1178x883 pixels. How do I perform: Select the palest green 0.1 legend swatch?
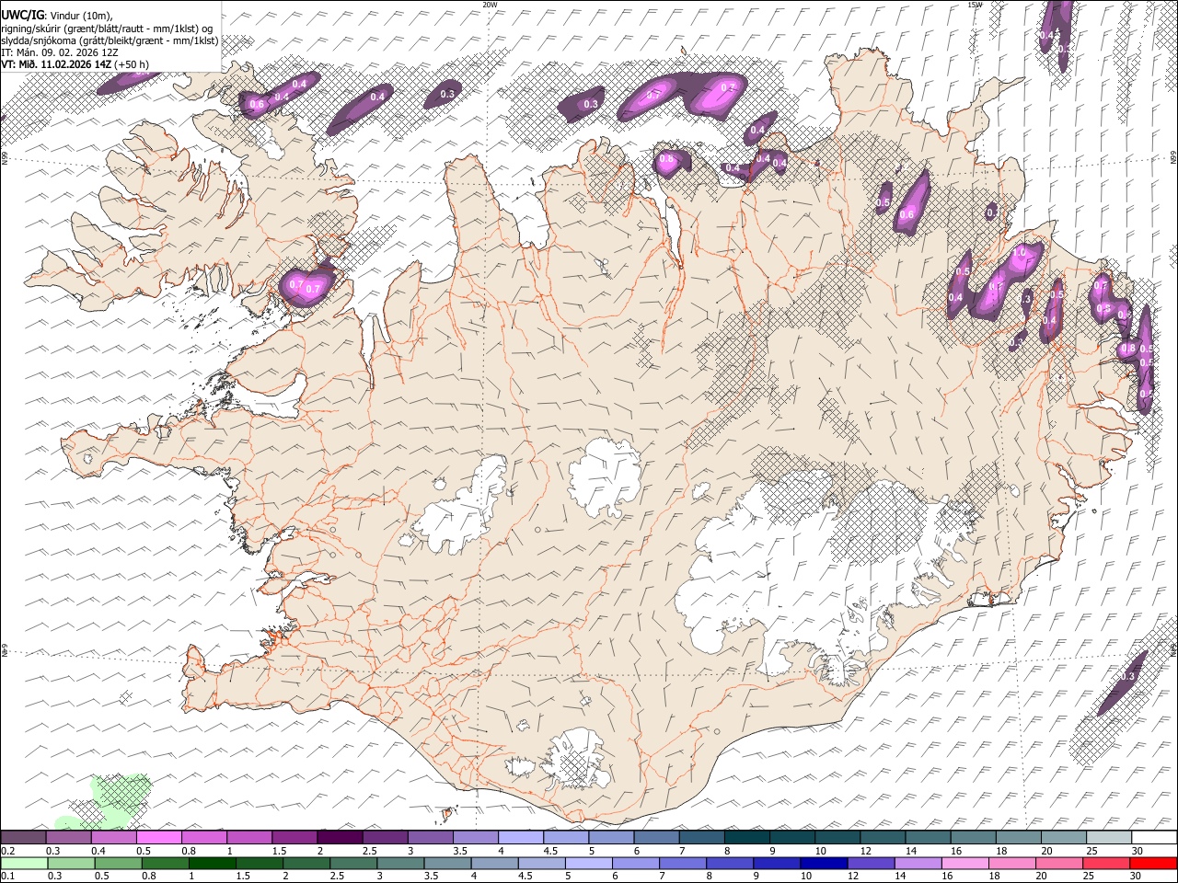click(x=23, y=863)
